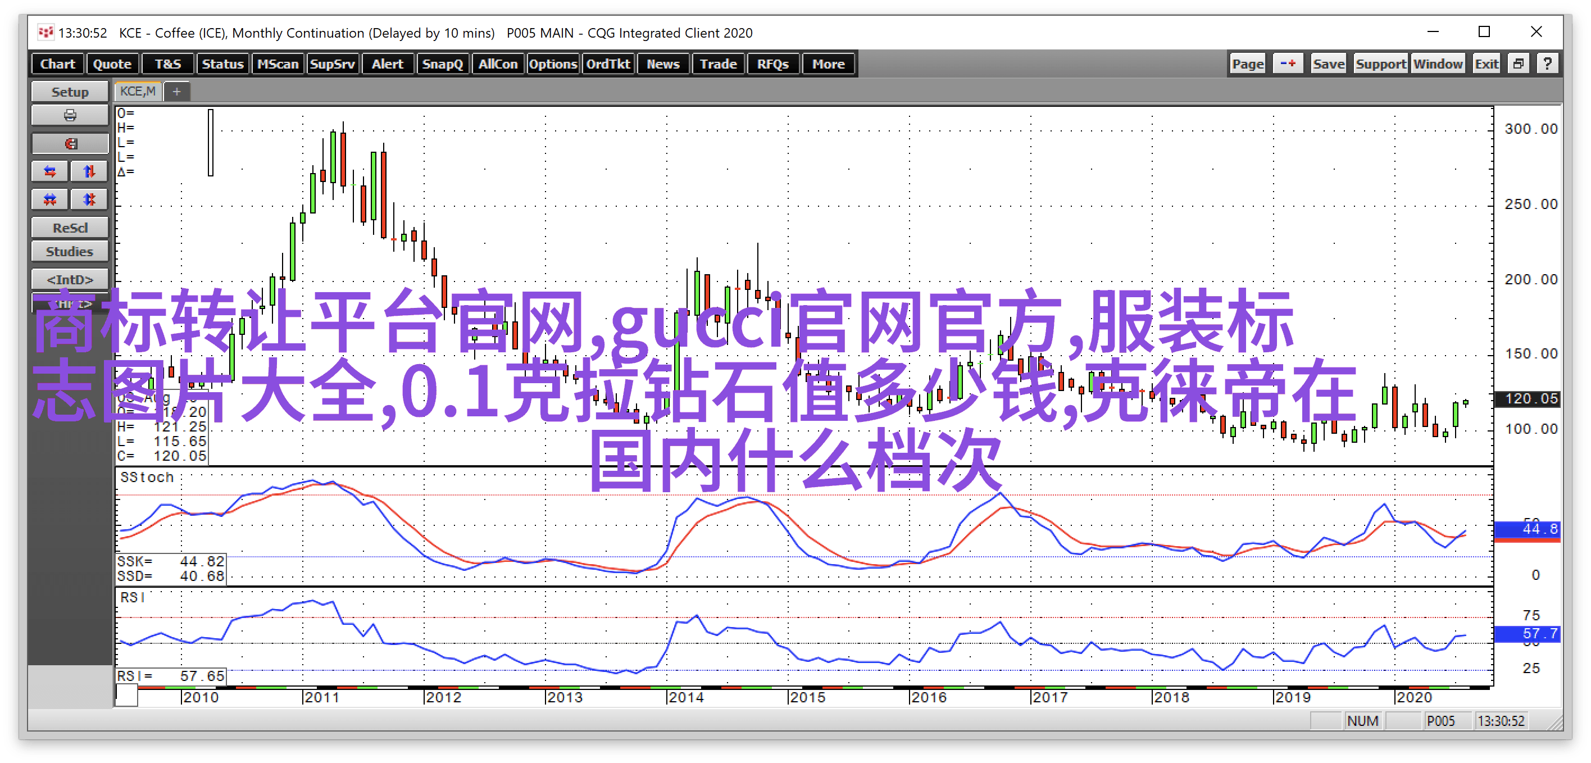
Task: Open the Chart menu button
Action: click(x=57, y=63)
